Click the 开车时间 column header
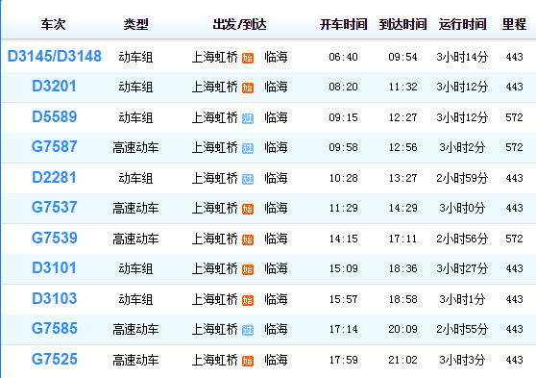 click(343, 24)
